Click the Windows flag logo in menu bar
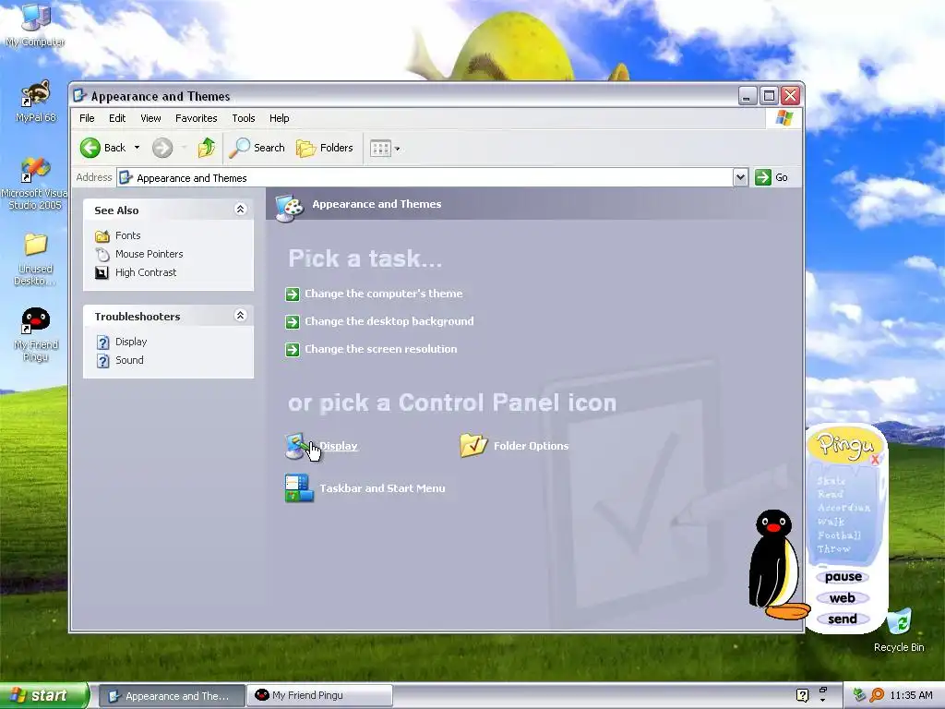The height and width of the screenshot is (709, 945). (784, 118)
